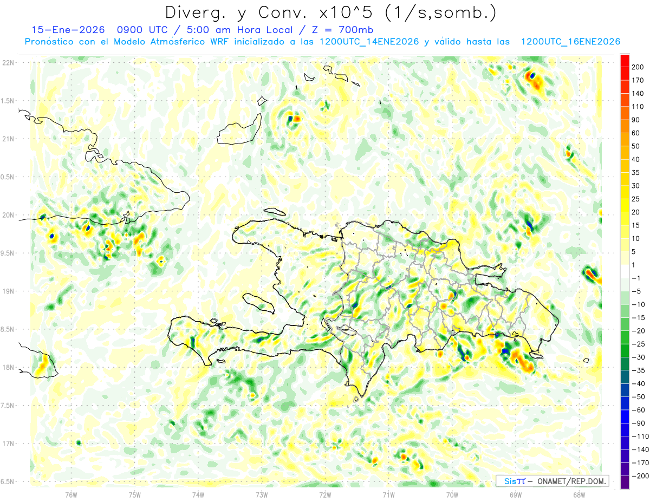Click the "21N" latitude label
Viewport: 650px width, 502px height.
pyautogui.click(x=8, y=139)
